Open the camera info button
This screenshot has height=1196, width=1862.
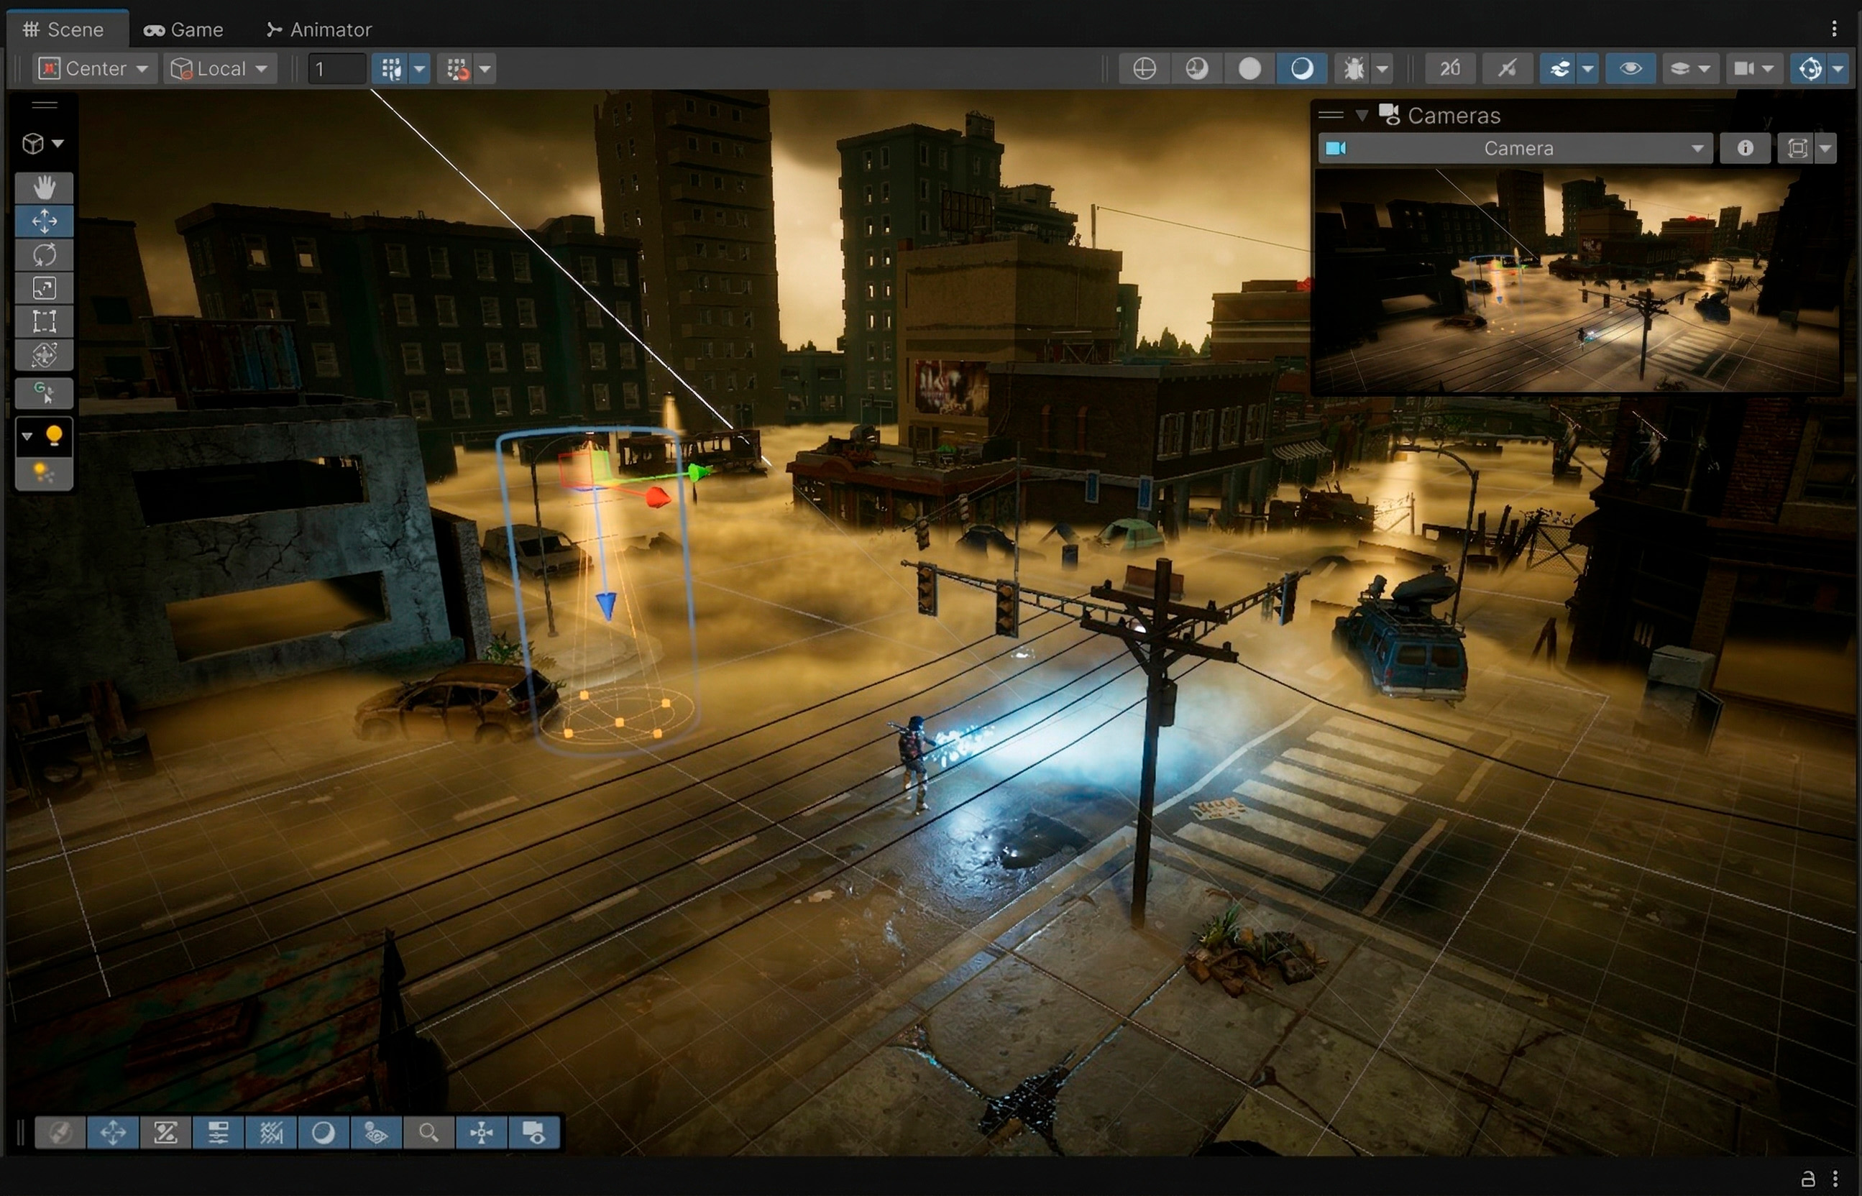(1745, 148)
